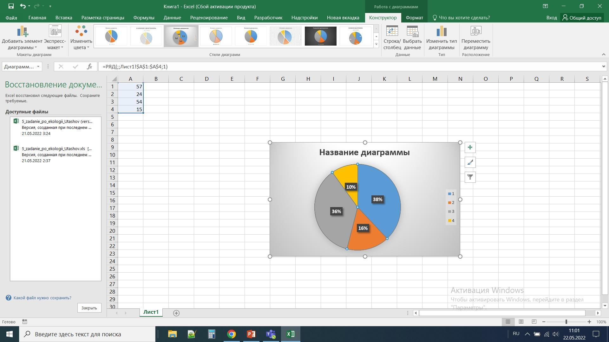Viewport: 609px width, 342px height.
Task: Expand the Name Box dropdown arrow
Action: 38,66
